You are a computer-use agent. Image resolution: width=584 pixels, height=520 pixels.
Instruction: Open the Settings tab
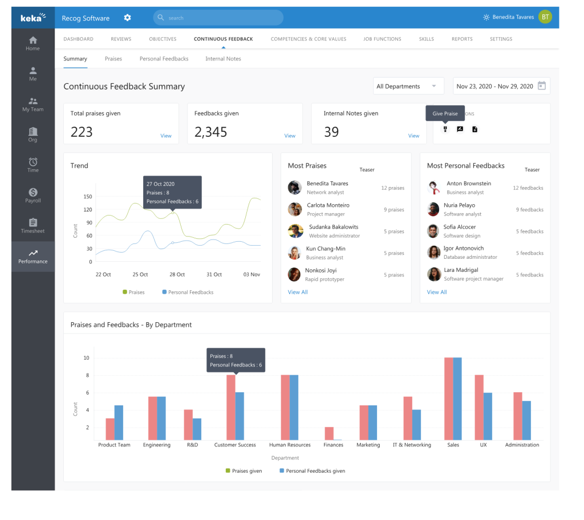(x=501, y=39)
